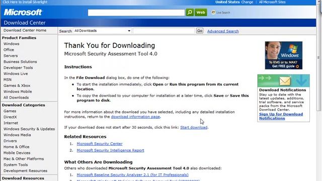Open the Advanced Search link
The image size is (322, 181).
223,31
